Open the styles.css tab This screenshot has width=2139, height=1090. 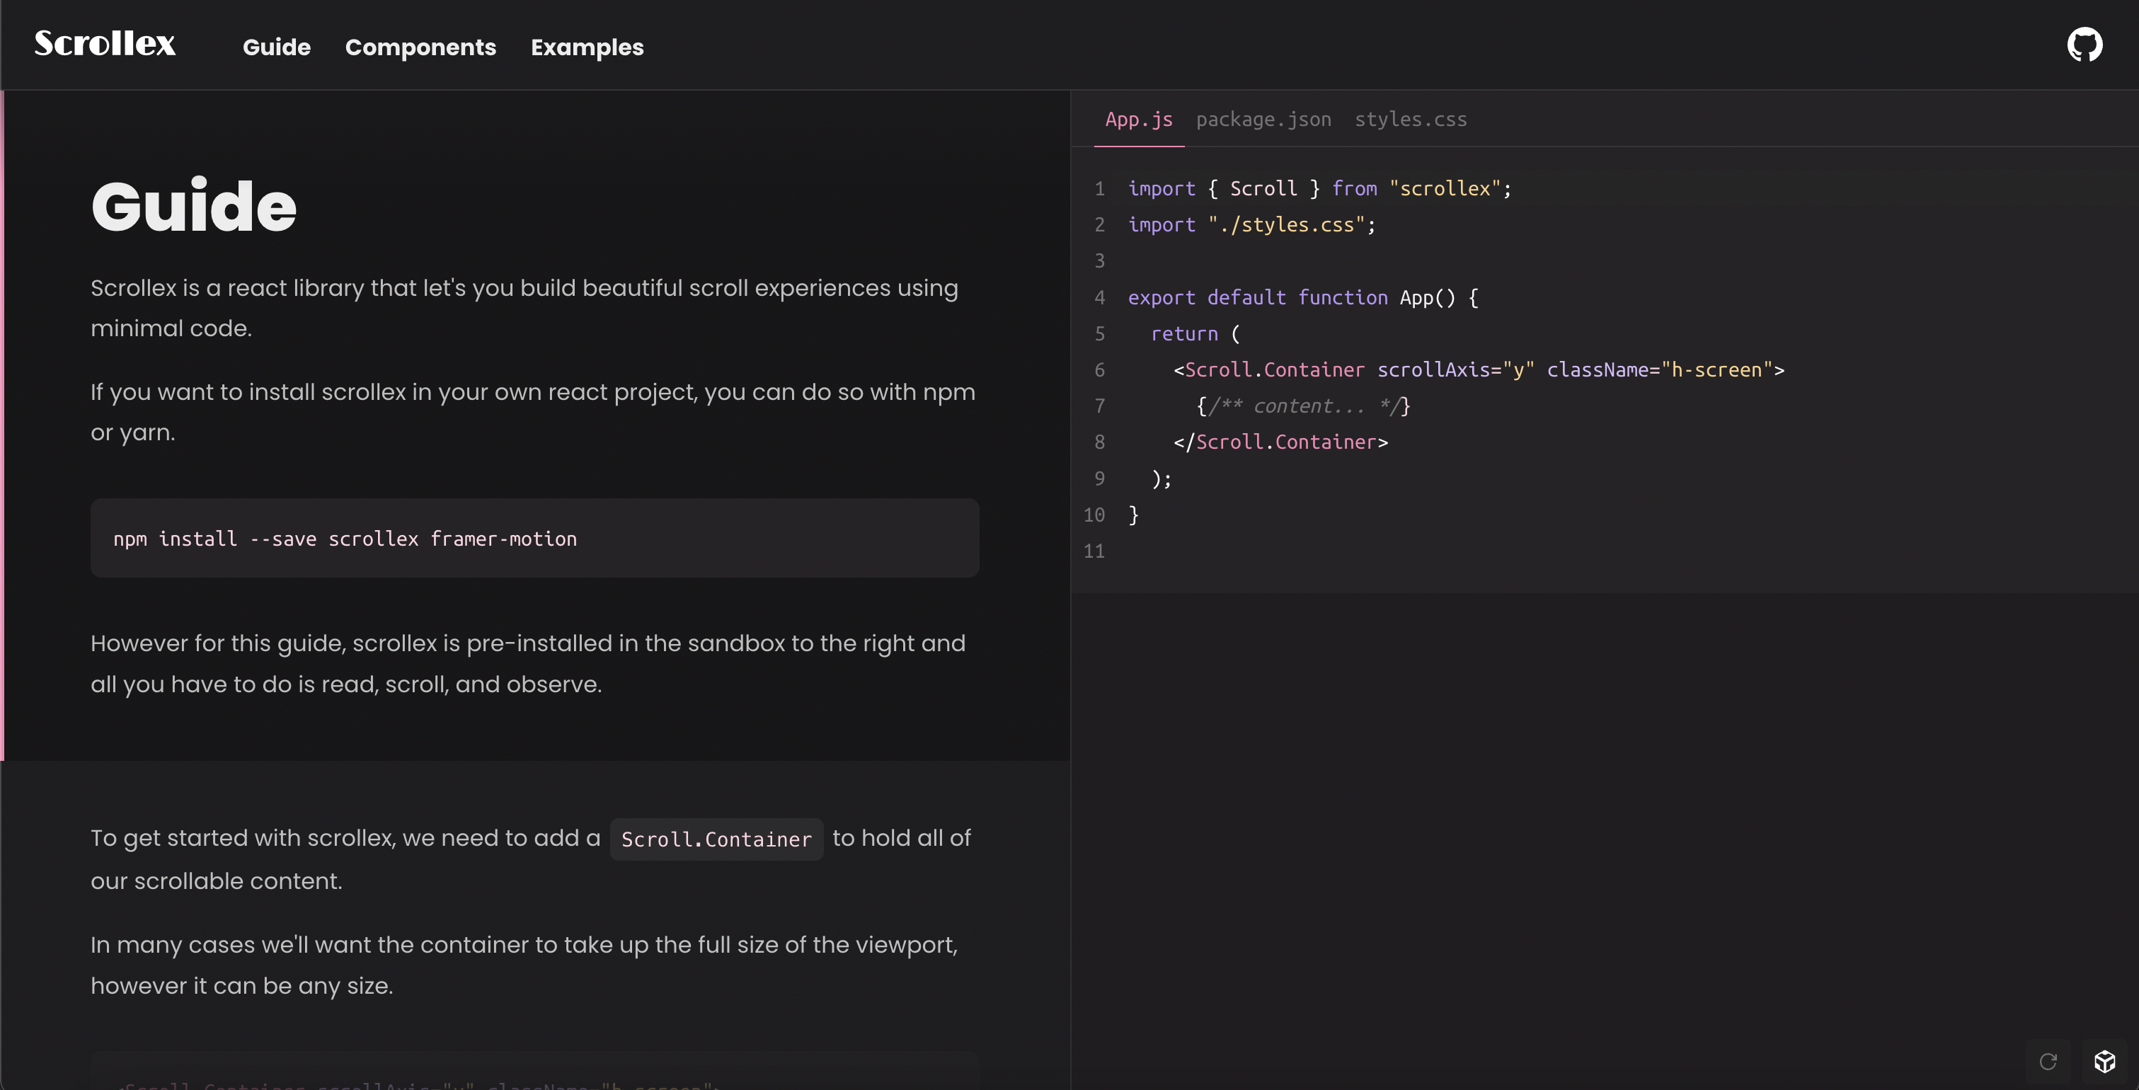(1410, 120)
